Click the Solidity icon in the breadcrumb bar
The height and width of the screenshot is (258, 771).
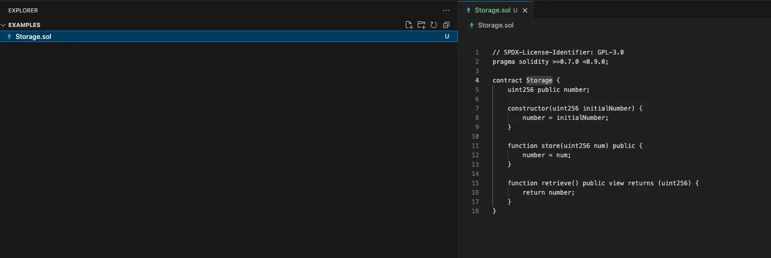[472, 25]
